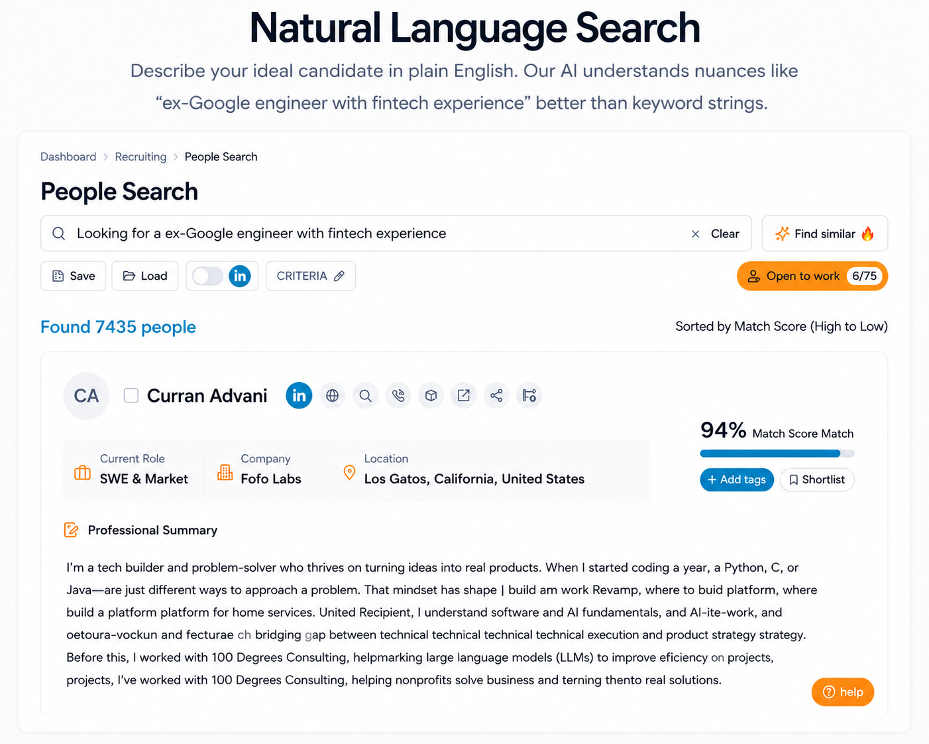The width and height of the screenshot is (929, 744).
Task: Click company name 'Fofo Labs'
Action: click(271, 479)
